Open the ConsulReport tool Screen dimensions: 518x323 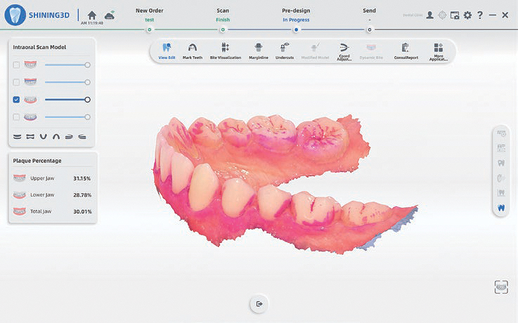(x=406, y=51)
